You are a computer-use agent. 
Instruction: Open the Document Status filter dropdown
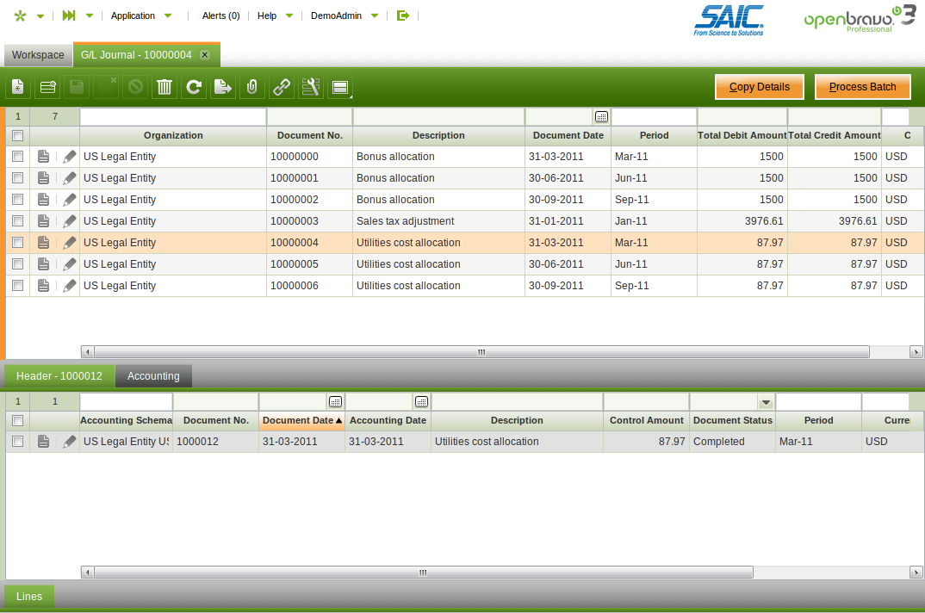click(765, 402)
